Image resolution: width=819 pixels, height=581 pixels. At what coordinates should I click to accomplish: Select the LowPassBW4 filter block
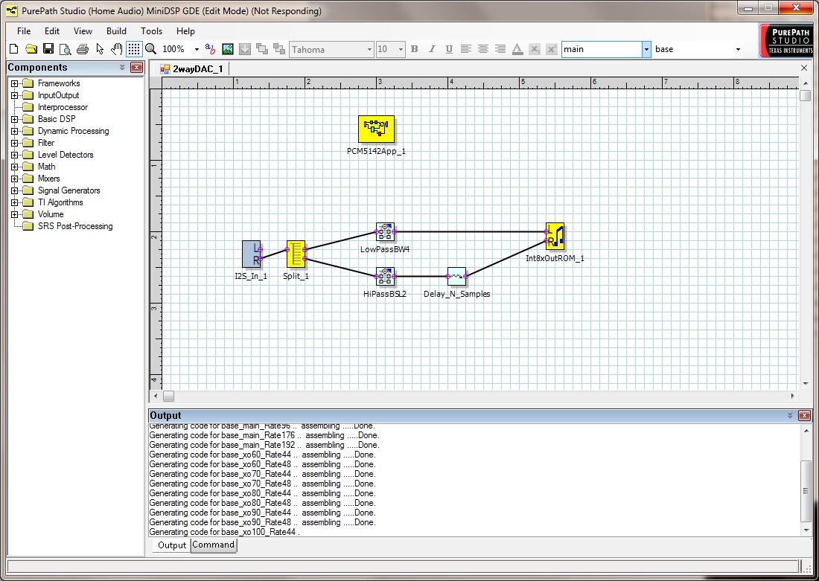(386, 232)
